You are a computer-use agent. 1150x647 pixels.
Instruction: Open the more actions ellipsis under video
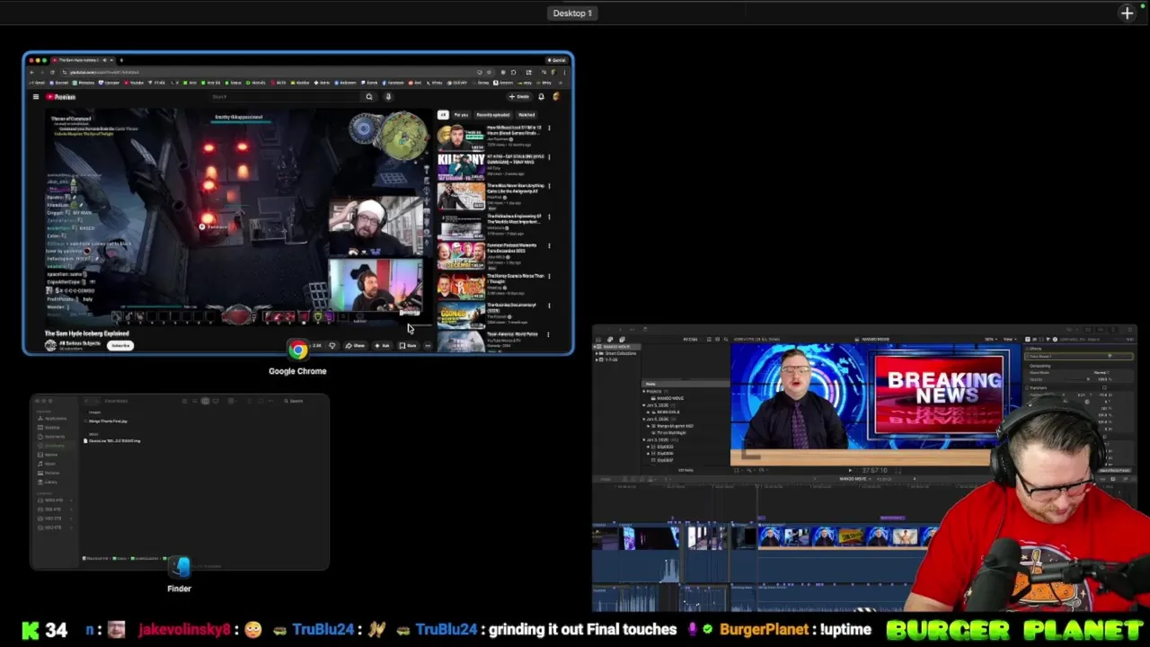[428, 346]
